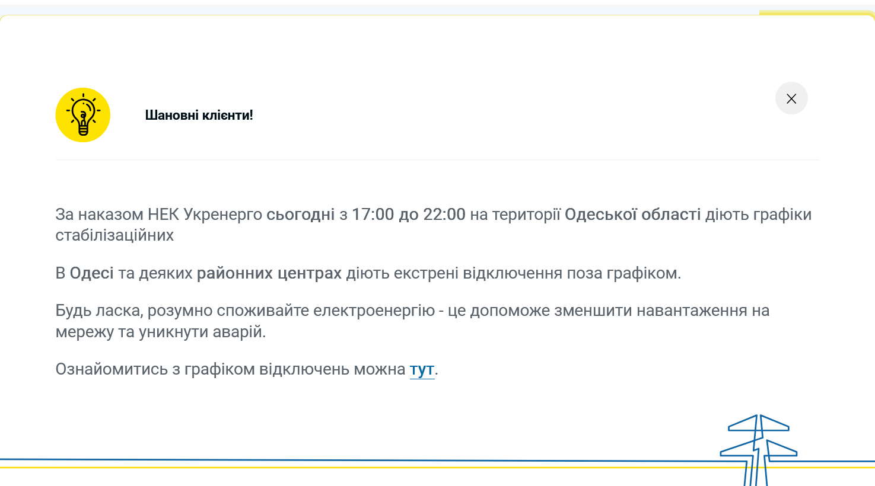The height and width of the screenshot is (486, 875).
Task: Click the underlined тут hyperlink
Action: [x=421, y=369]
